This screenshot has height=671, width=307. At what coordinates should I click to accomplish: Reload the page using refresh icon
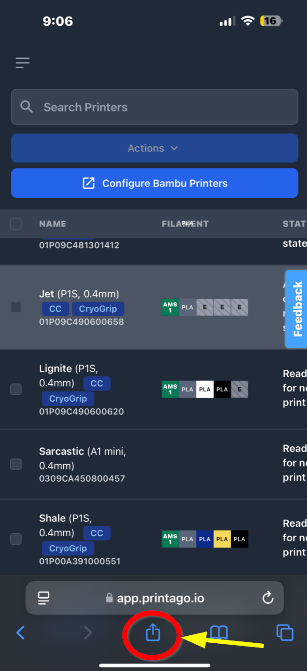pyautogui.click(x=268, y=598)
